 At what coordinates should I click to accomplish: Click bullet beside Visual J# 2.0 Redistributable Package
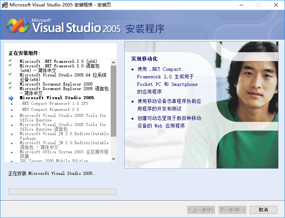click(x=12, y=134)
